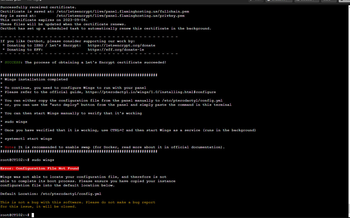Open the Pterodactyl Wings installing guide link

(151, 92)
